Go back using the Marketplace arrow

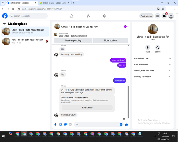pyautogui.click(x=4, y=24)
